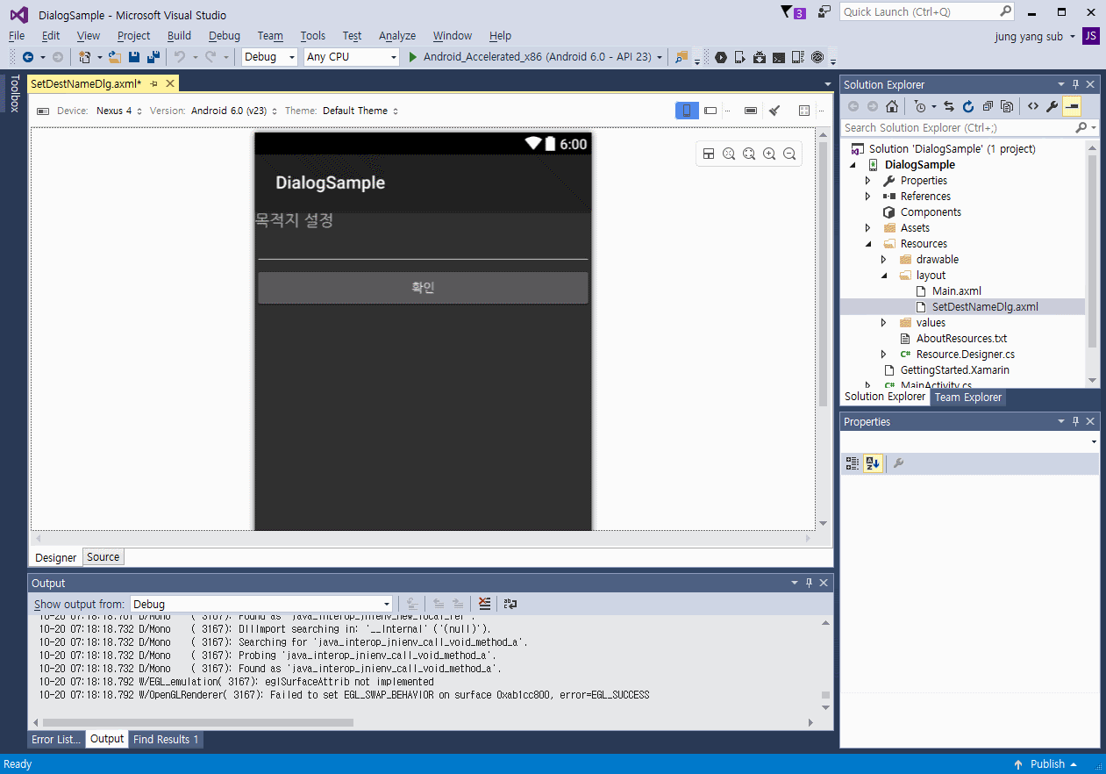Toggle auto hide pin on Output panel
Screen dimensions: 1106x774
[x=809, y=583]
